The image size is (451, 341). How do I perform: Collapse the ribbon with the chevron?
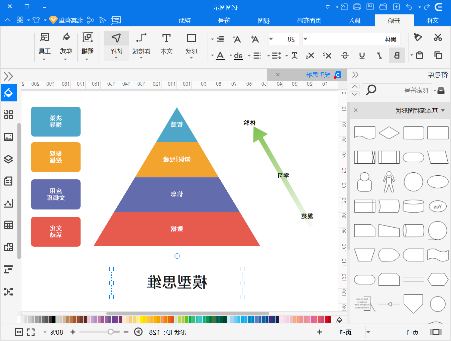pyautogui.click(x=7, y=20)
